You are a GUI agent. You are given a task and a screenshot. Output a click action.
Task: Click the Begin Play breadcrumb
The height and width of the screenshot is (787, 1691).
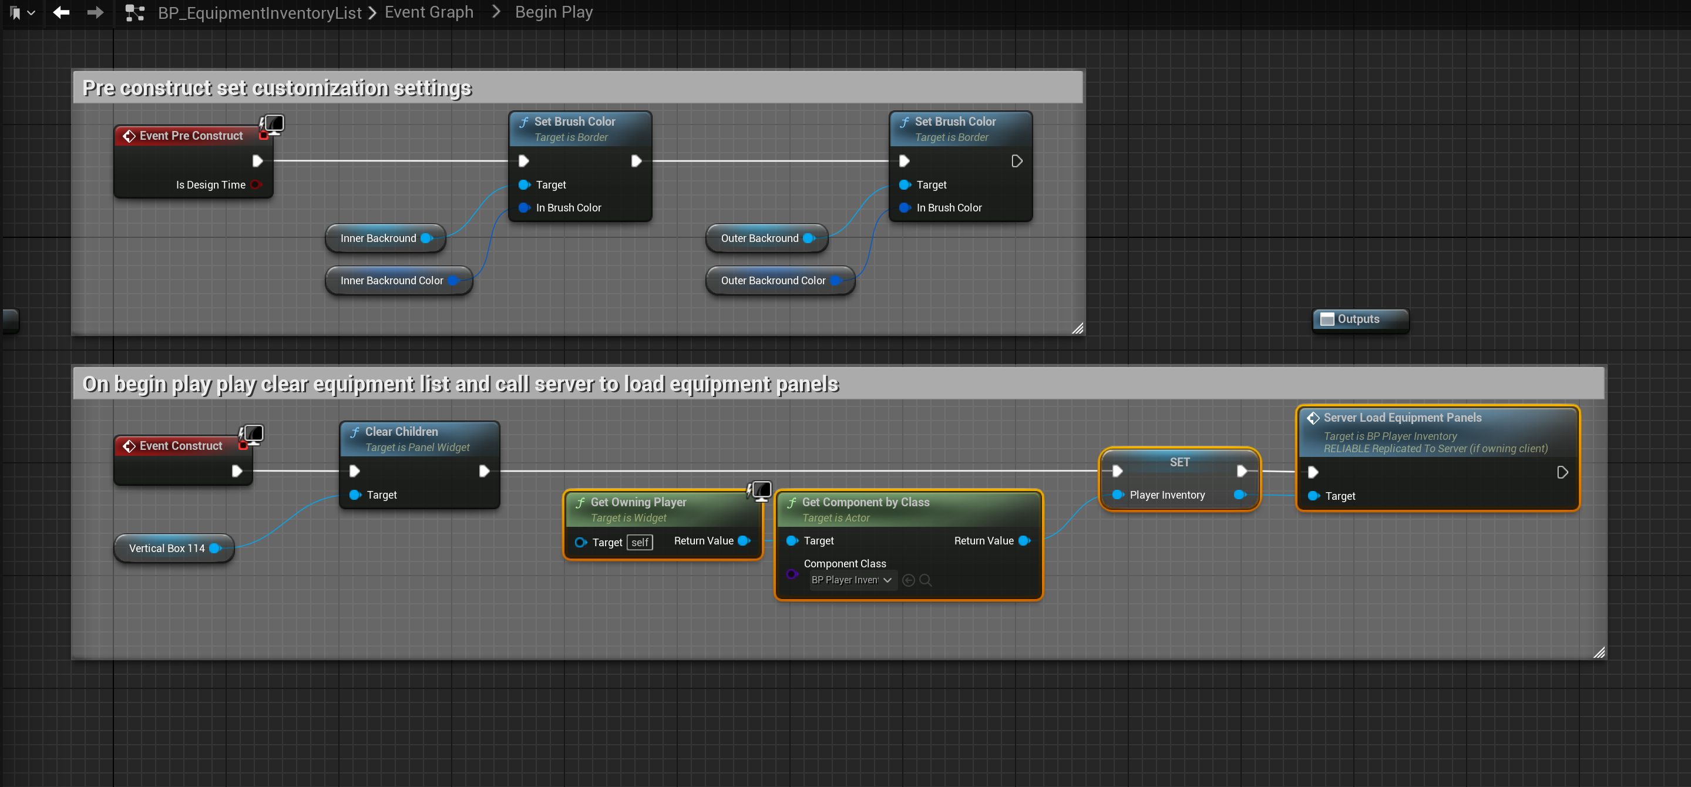pos(553,12)
